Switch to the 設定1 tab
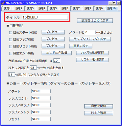This screenshot has width=122, height=126. pos(7,9)
